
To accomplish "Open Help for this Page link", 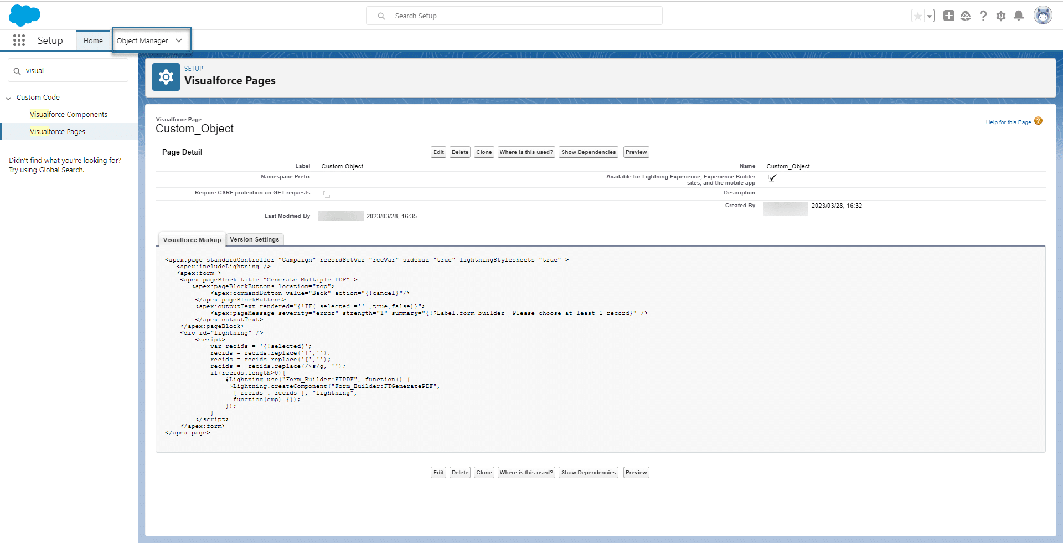I will tap(1008, 121).
